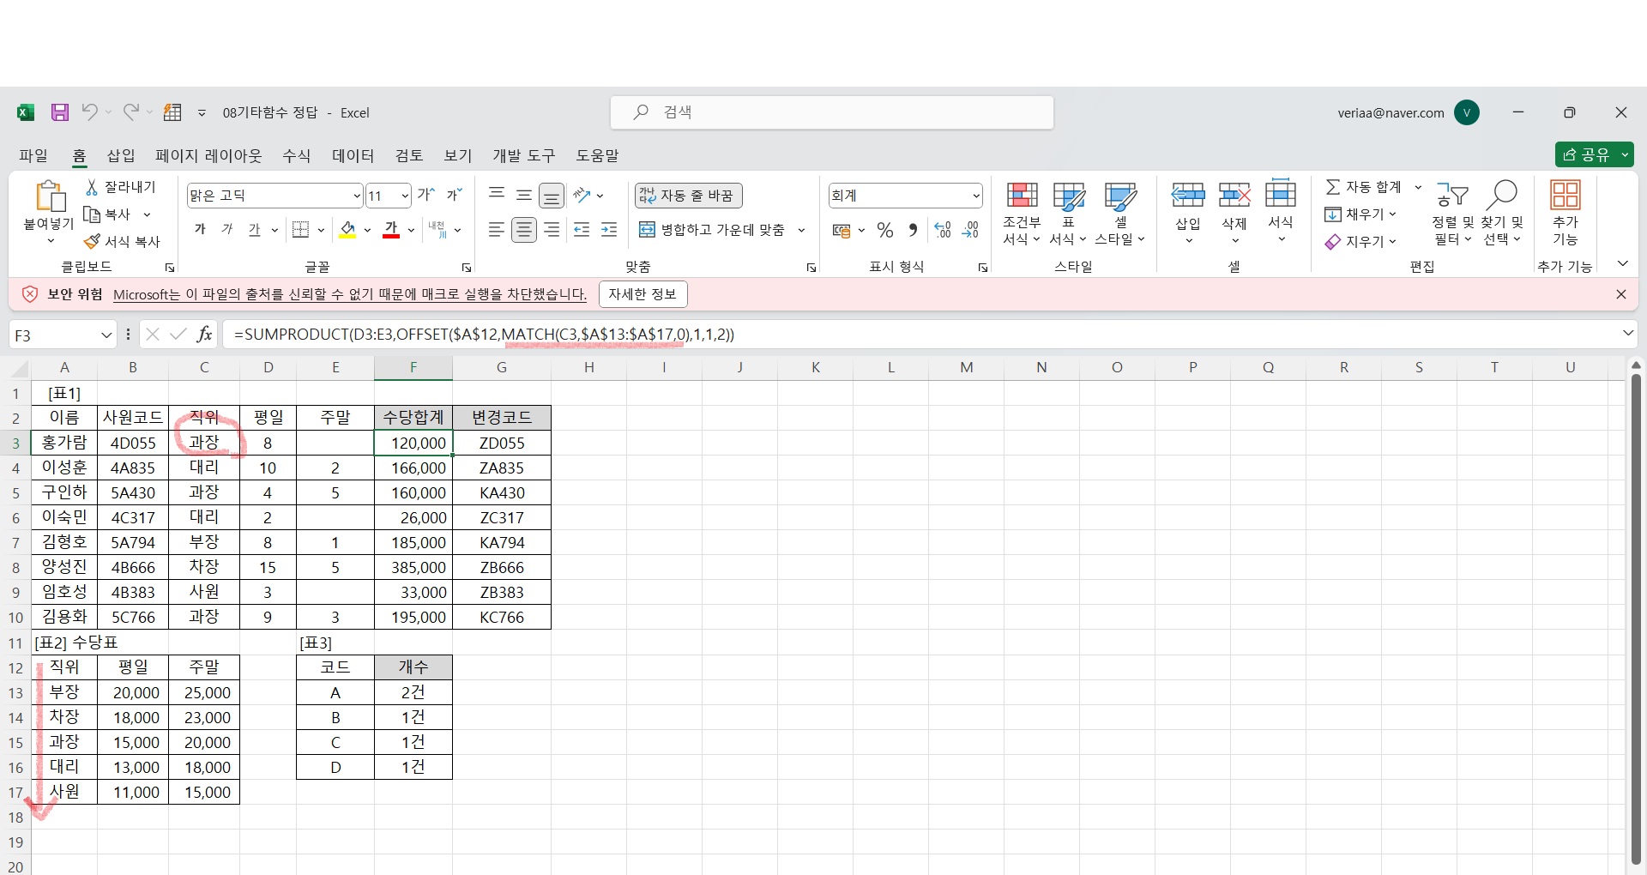Expand the Name Box dropdown arrow
Screen dimensions: 1647x875
106,335
